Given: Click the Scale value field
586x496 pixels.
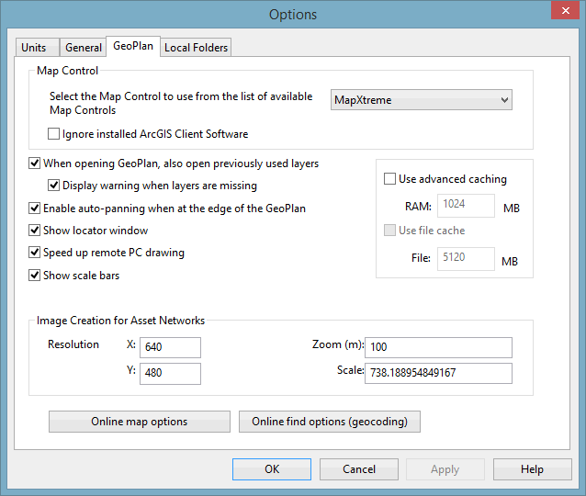Looking at the screenshot, I should click(x=438, y=373).
